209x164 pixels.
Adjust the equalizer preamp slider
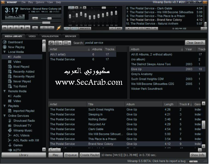pos(70,17)
